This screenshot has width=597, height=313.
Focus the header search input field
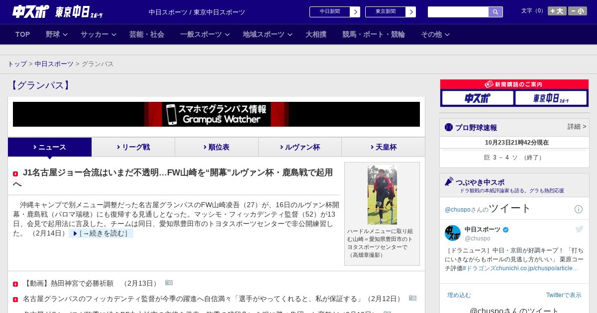[458, 12]
